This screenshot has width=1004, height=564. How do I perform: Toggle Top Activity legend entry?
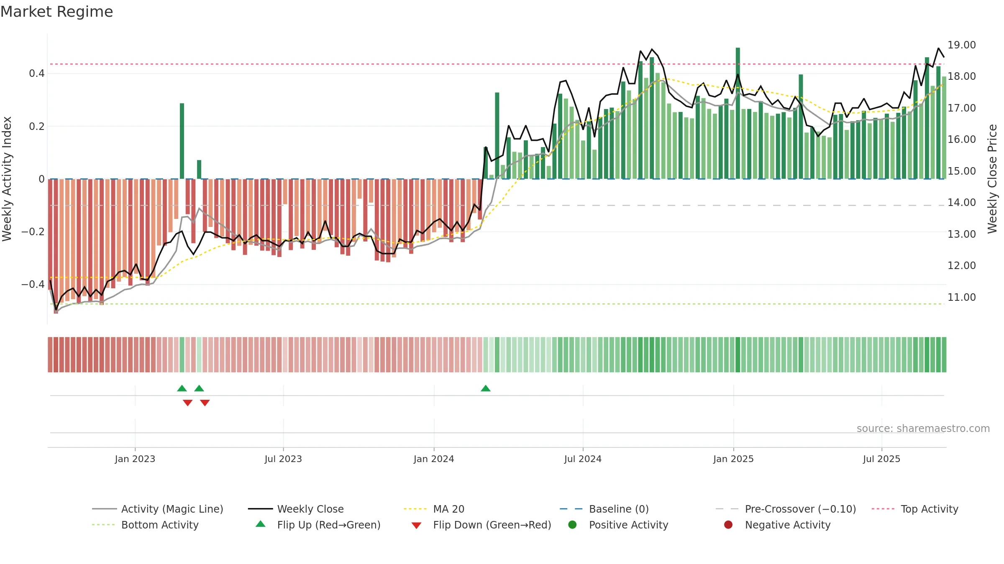[x=915, y=509]
